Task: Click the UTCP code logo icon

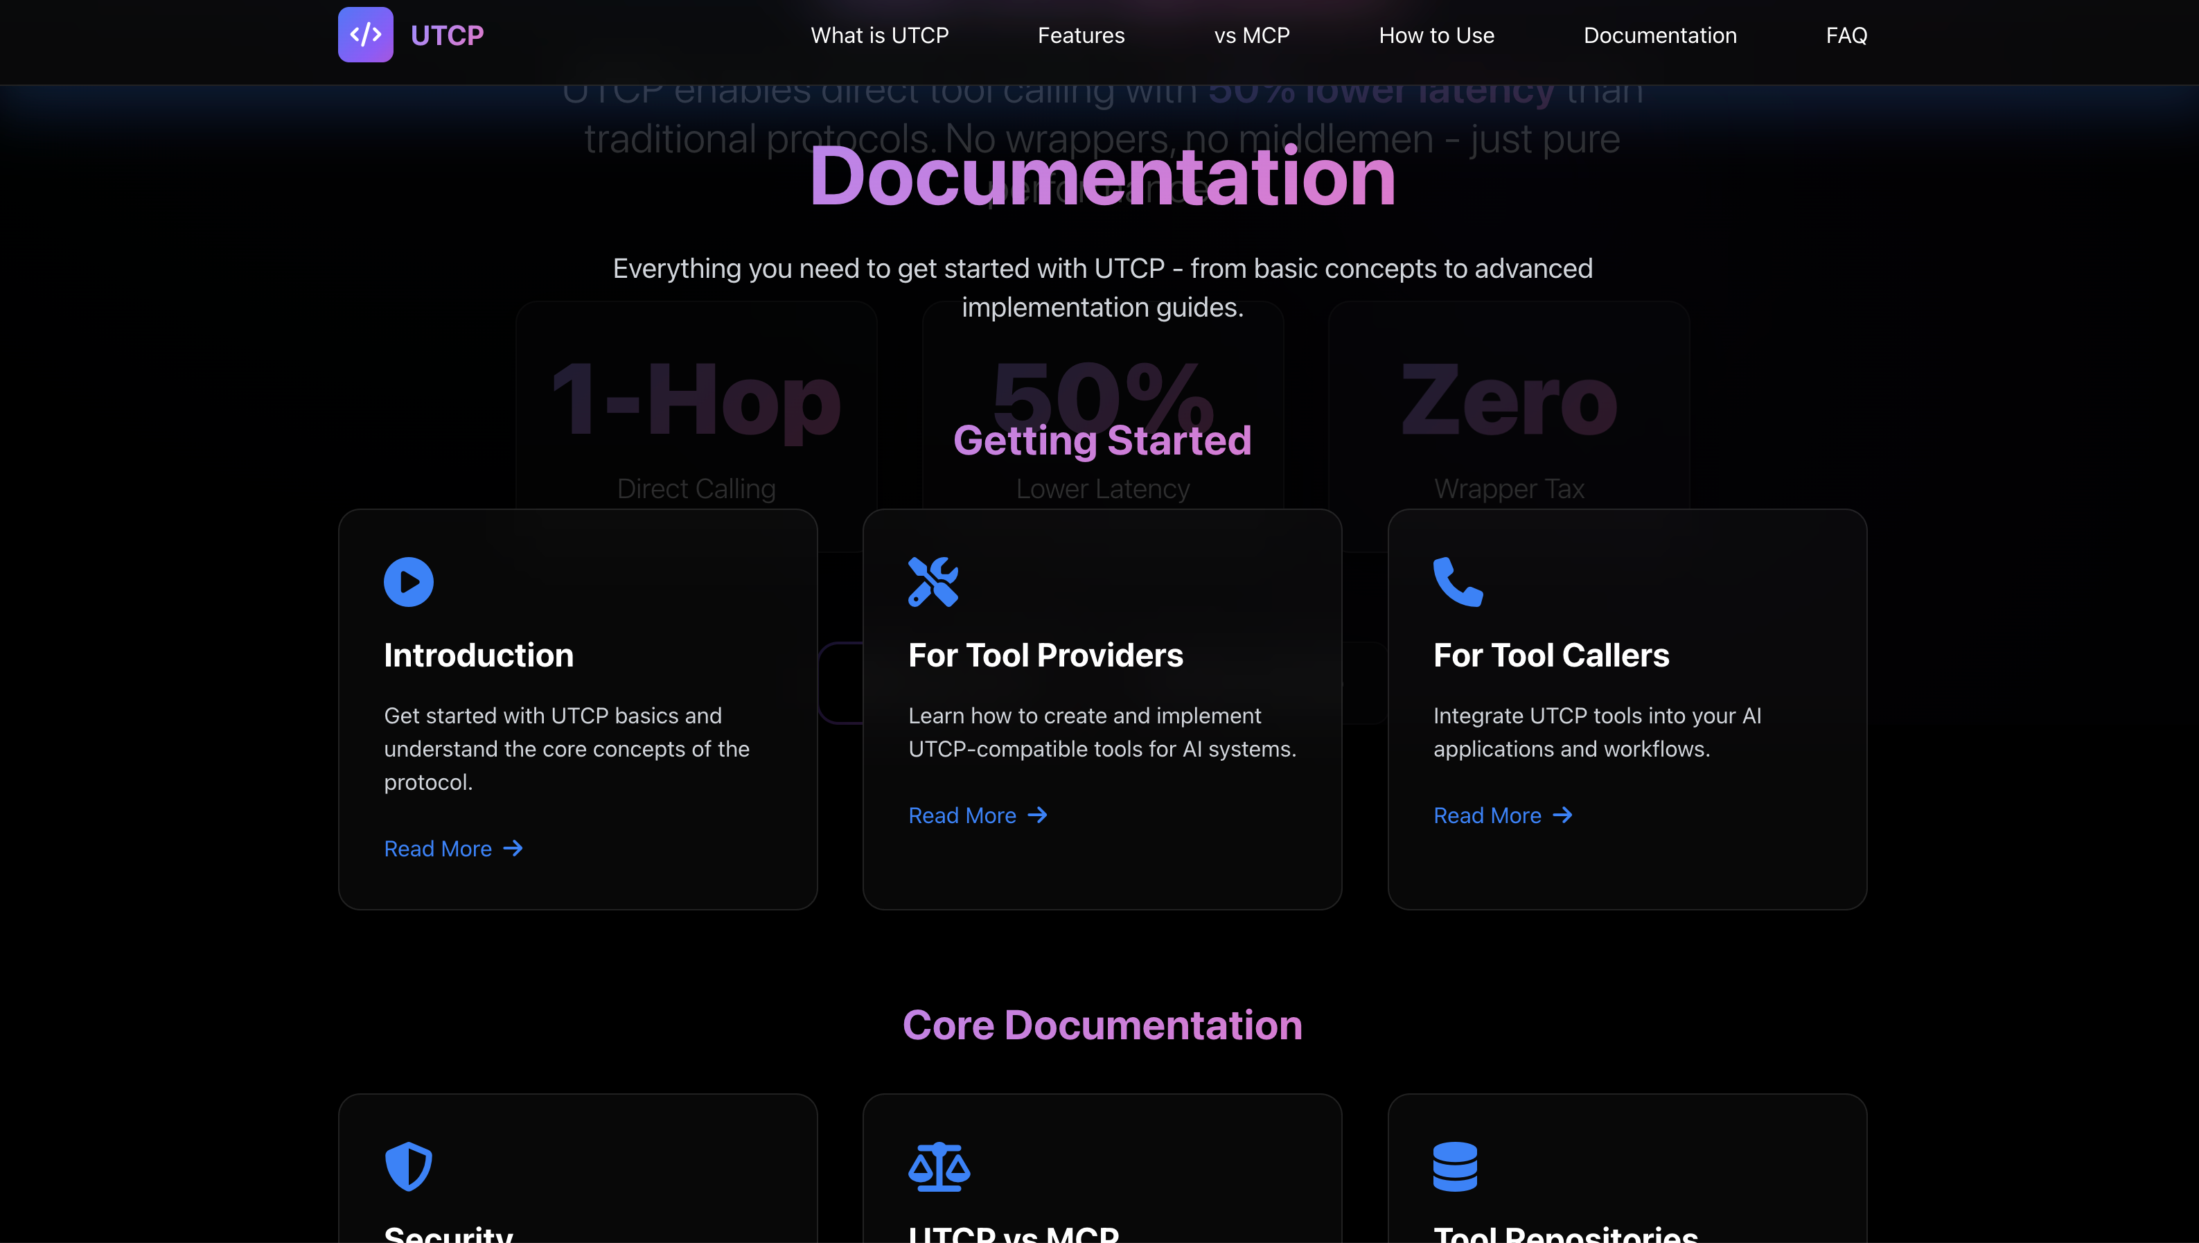Action: tap(365, 35)
